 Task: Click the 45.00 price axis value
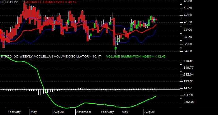[188, 1]
